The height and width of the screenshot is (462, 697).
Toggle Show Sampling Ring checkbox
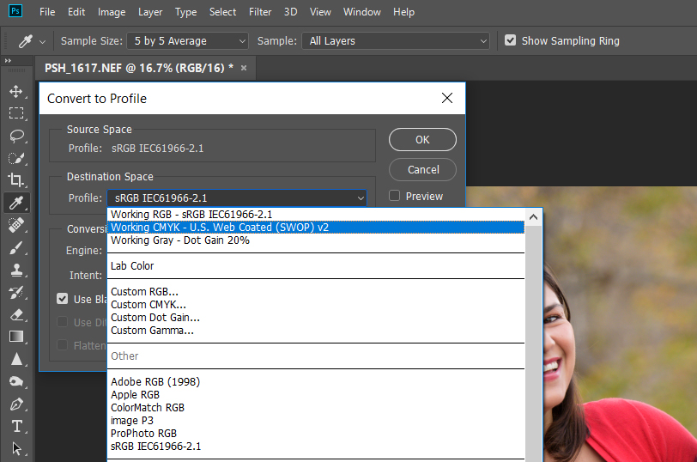511,41
